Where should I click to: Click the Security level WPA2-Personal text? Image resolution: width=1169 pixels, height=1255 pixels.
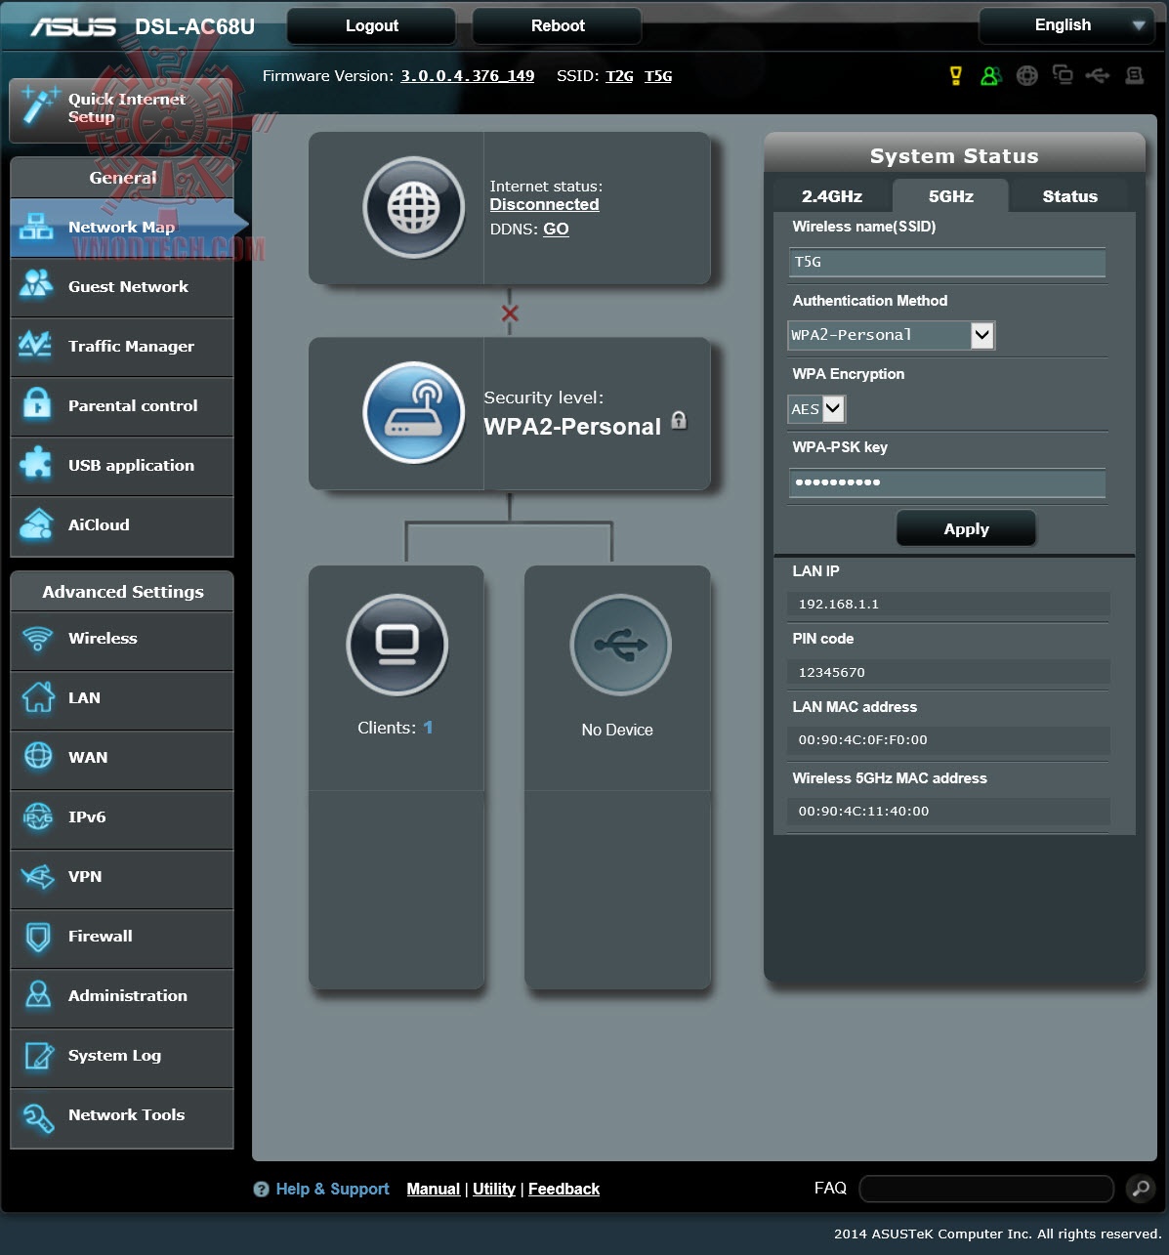click(x=572, y=426)
